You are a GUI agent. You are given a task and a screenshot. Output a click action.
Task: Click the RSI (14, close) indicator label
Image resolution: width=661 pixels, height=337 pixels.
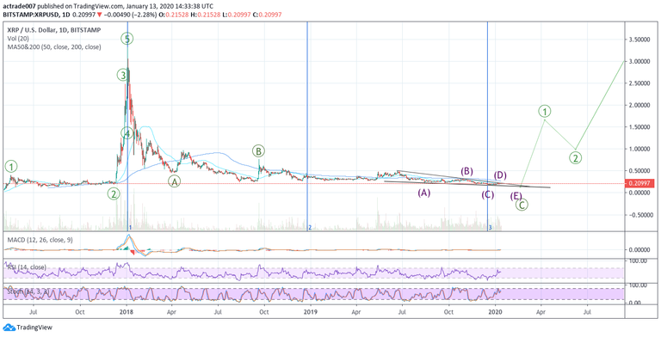26,267
